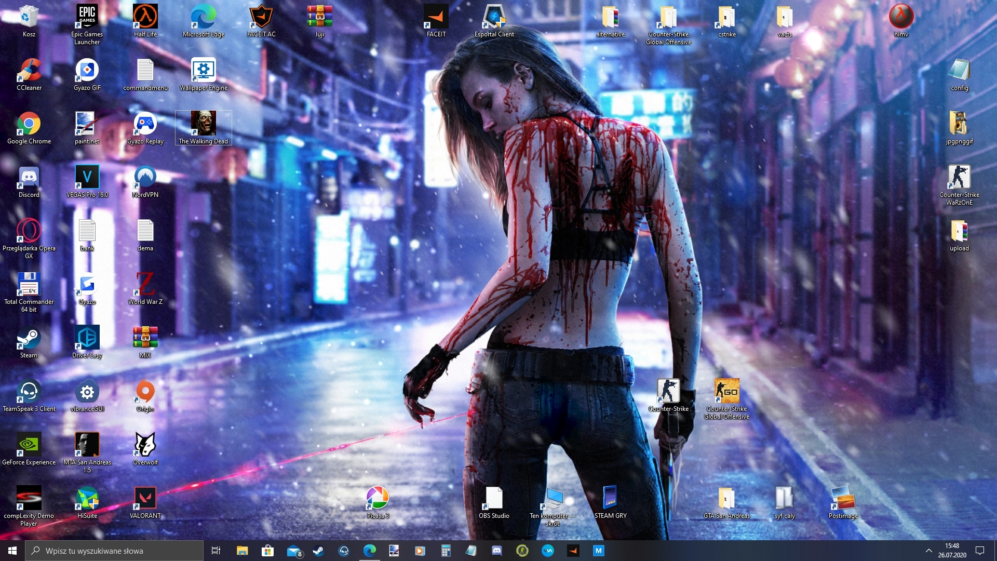Select MTA San Andreas 1.5 icon

click(x=87, y=453)
